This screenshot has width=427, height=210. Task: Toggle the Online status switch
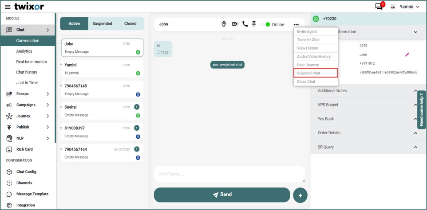click(x=266, y=24)
